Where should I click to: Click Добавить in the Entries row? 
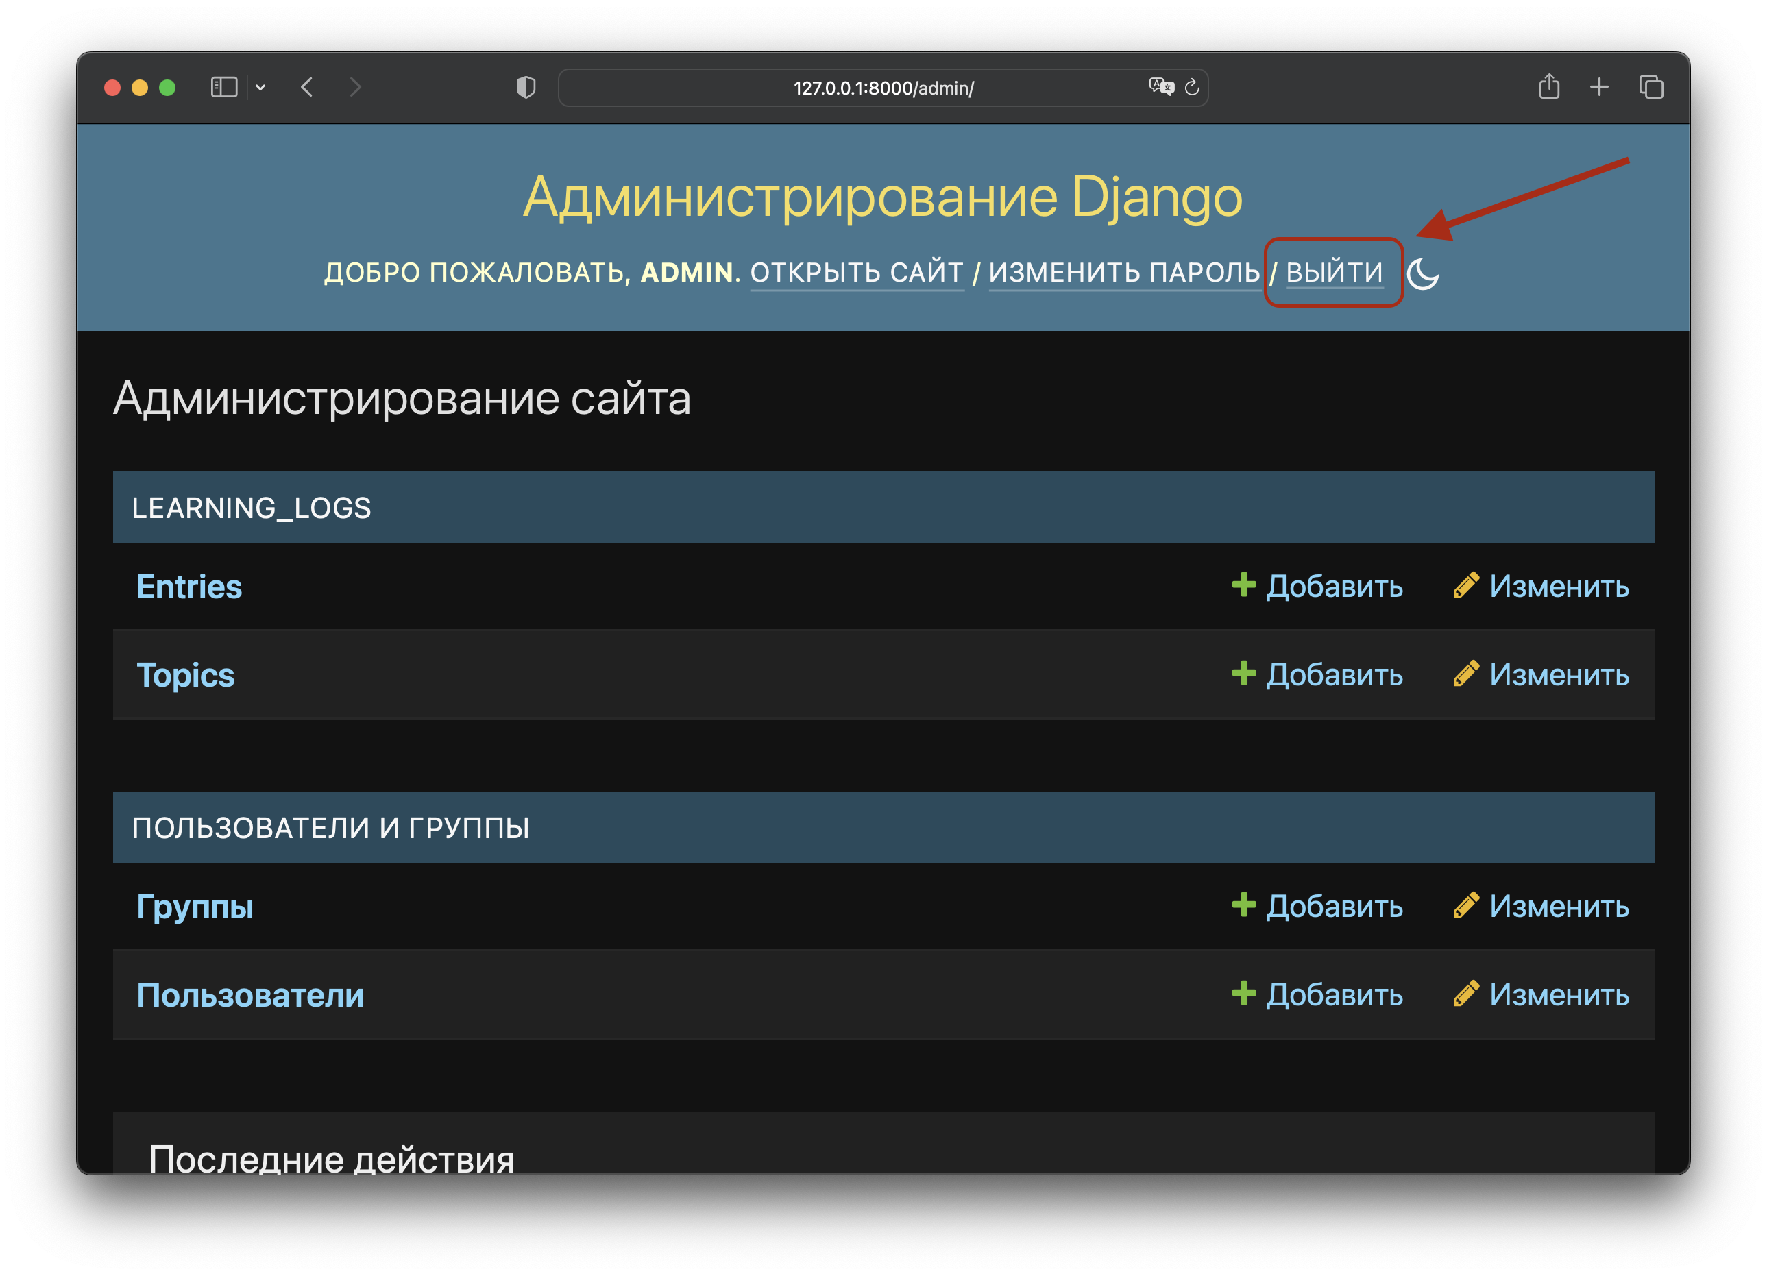[x=1334, y=587]
